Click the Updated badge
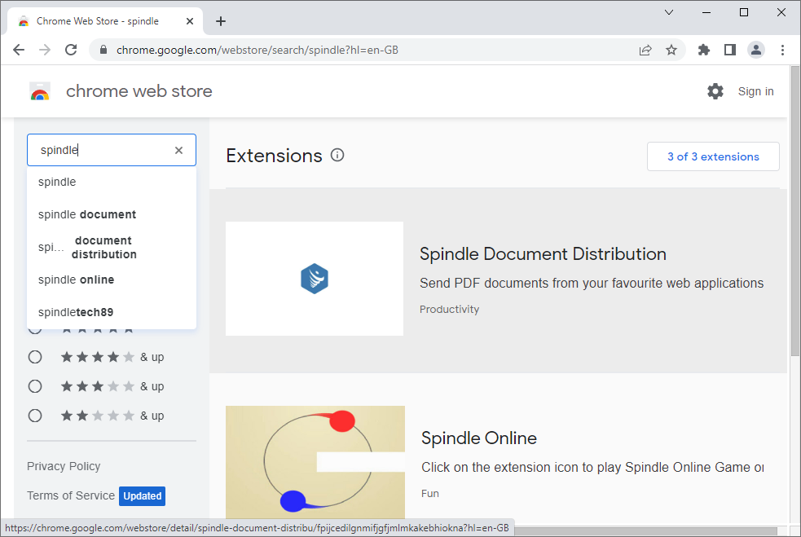This screenshot has width=801, height=537. tap(142, 496)
